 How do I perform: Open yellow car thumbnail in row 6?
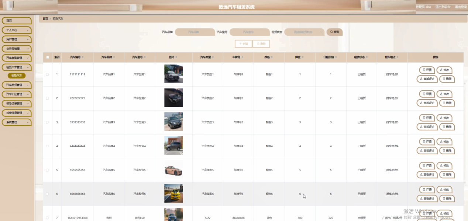click(x=173, y=193)
